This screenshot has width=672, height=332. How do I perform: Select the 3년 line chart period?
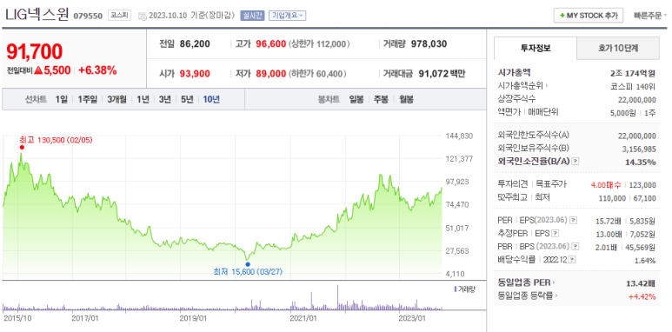(164, 100)
